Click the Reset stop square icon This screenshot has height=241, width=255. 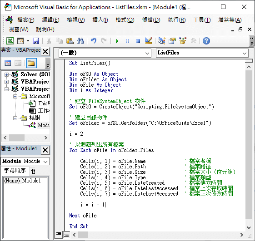point(138,41)
